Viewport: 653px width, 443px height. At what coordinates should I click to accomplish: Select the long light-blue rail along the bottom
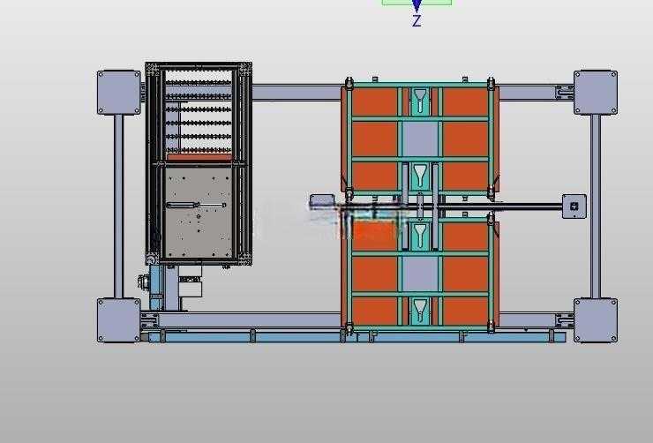pyautogui.click(x=357, y=337)
